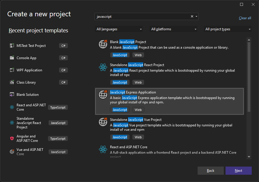The width and height of the screenshot is (259, 182).
Task: Click the Back button
Action: 210,170
